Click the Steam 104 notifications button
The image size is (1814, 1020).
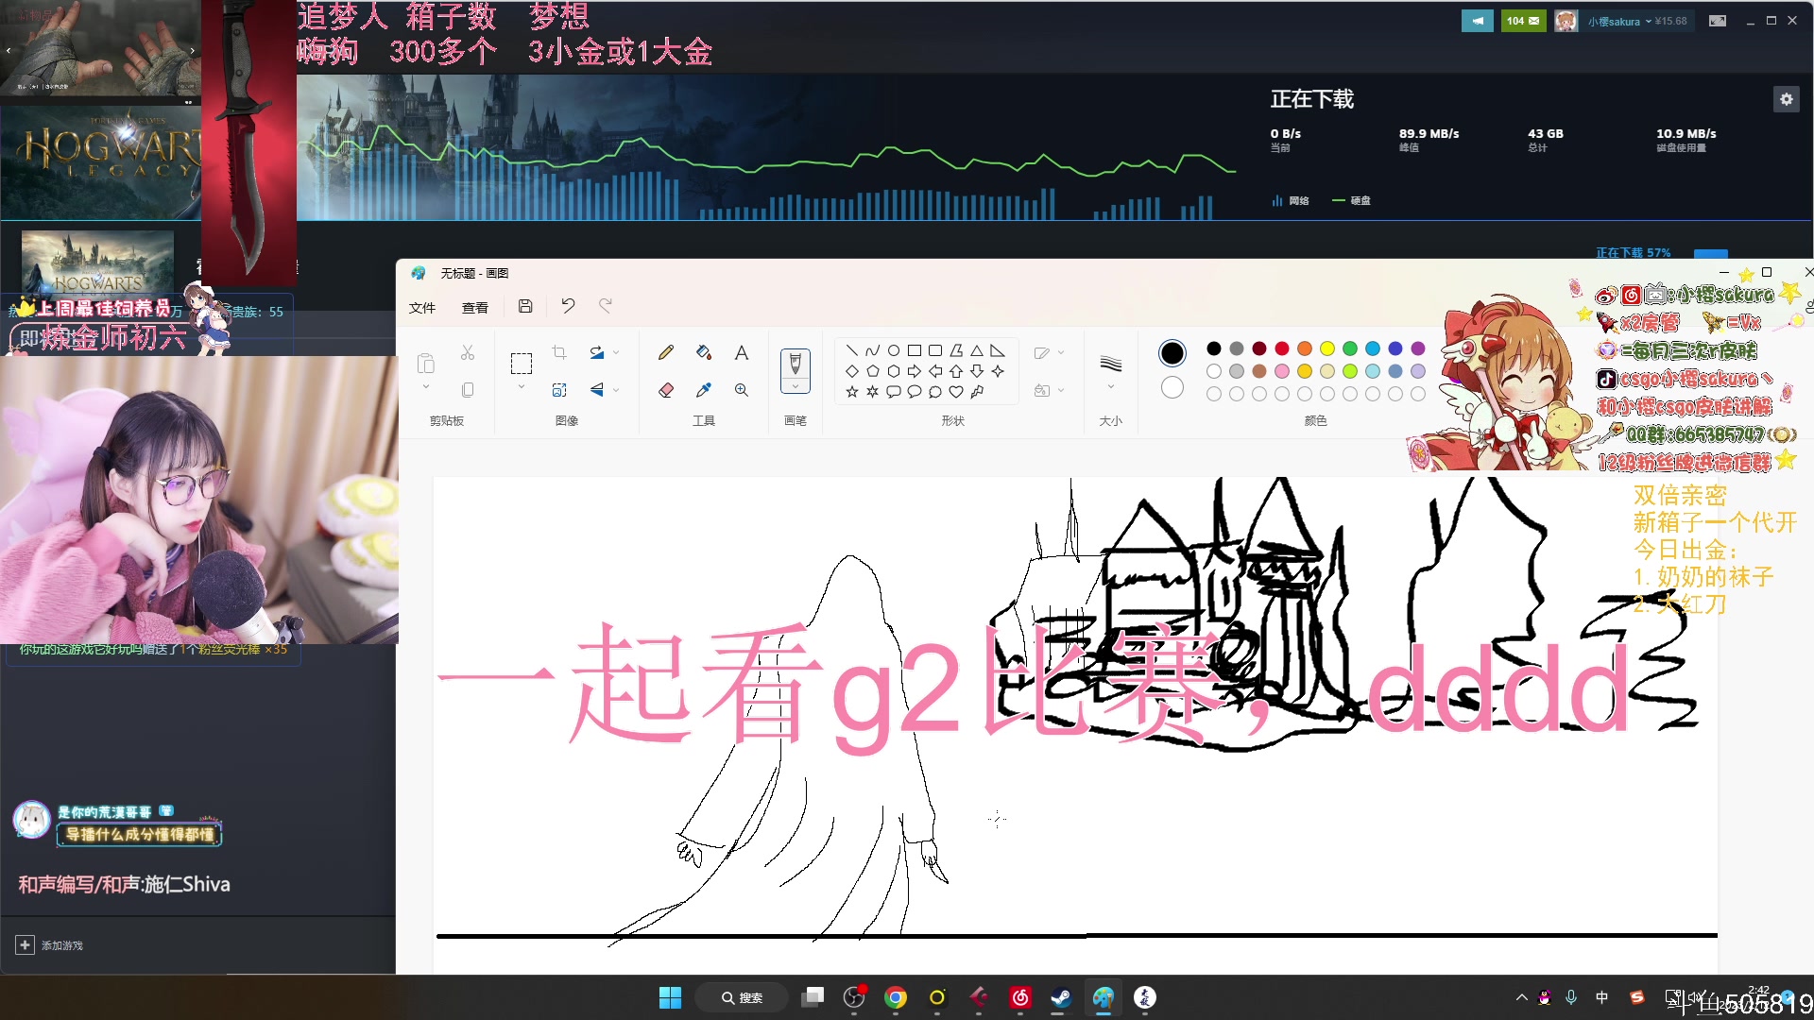1523,21
